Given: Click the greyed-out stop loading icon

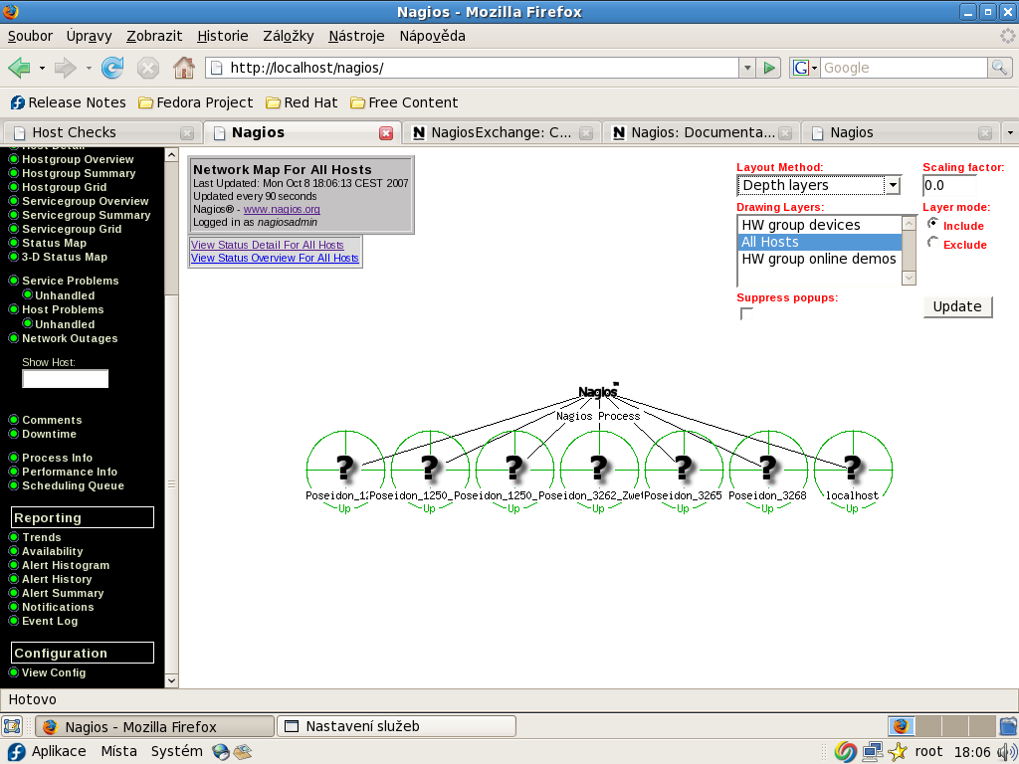Looking at the screenshot, I should 148,68.
